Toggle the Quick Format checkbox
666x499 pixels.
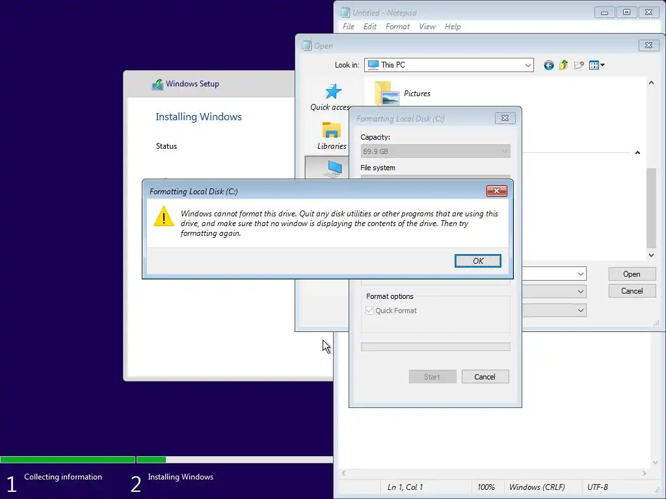369,310
